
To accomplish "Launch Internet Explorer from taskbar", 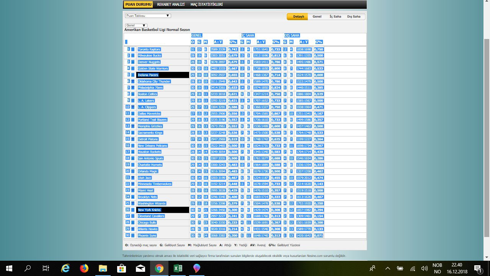I will (65, 268).
